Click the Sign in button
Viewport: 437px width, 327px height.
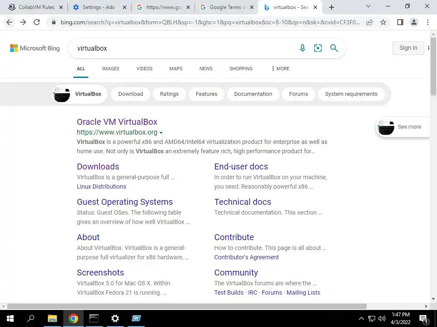click(x=408, y=48)
